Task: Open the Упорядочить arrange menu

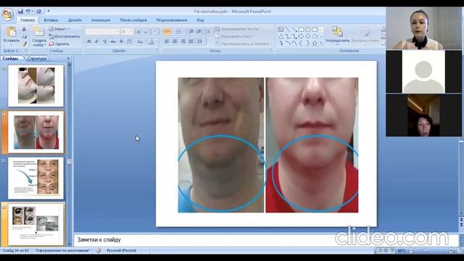Action: click(x=337, y=35)
